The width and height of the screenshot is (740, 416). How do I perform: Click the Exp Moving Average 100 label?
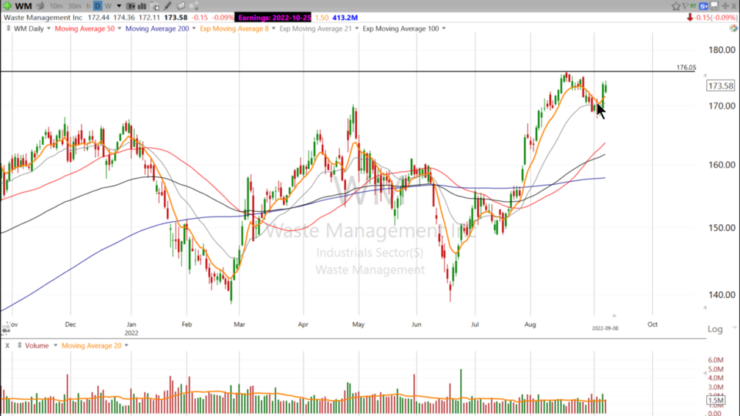[x=401, y=29]
